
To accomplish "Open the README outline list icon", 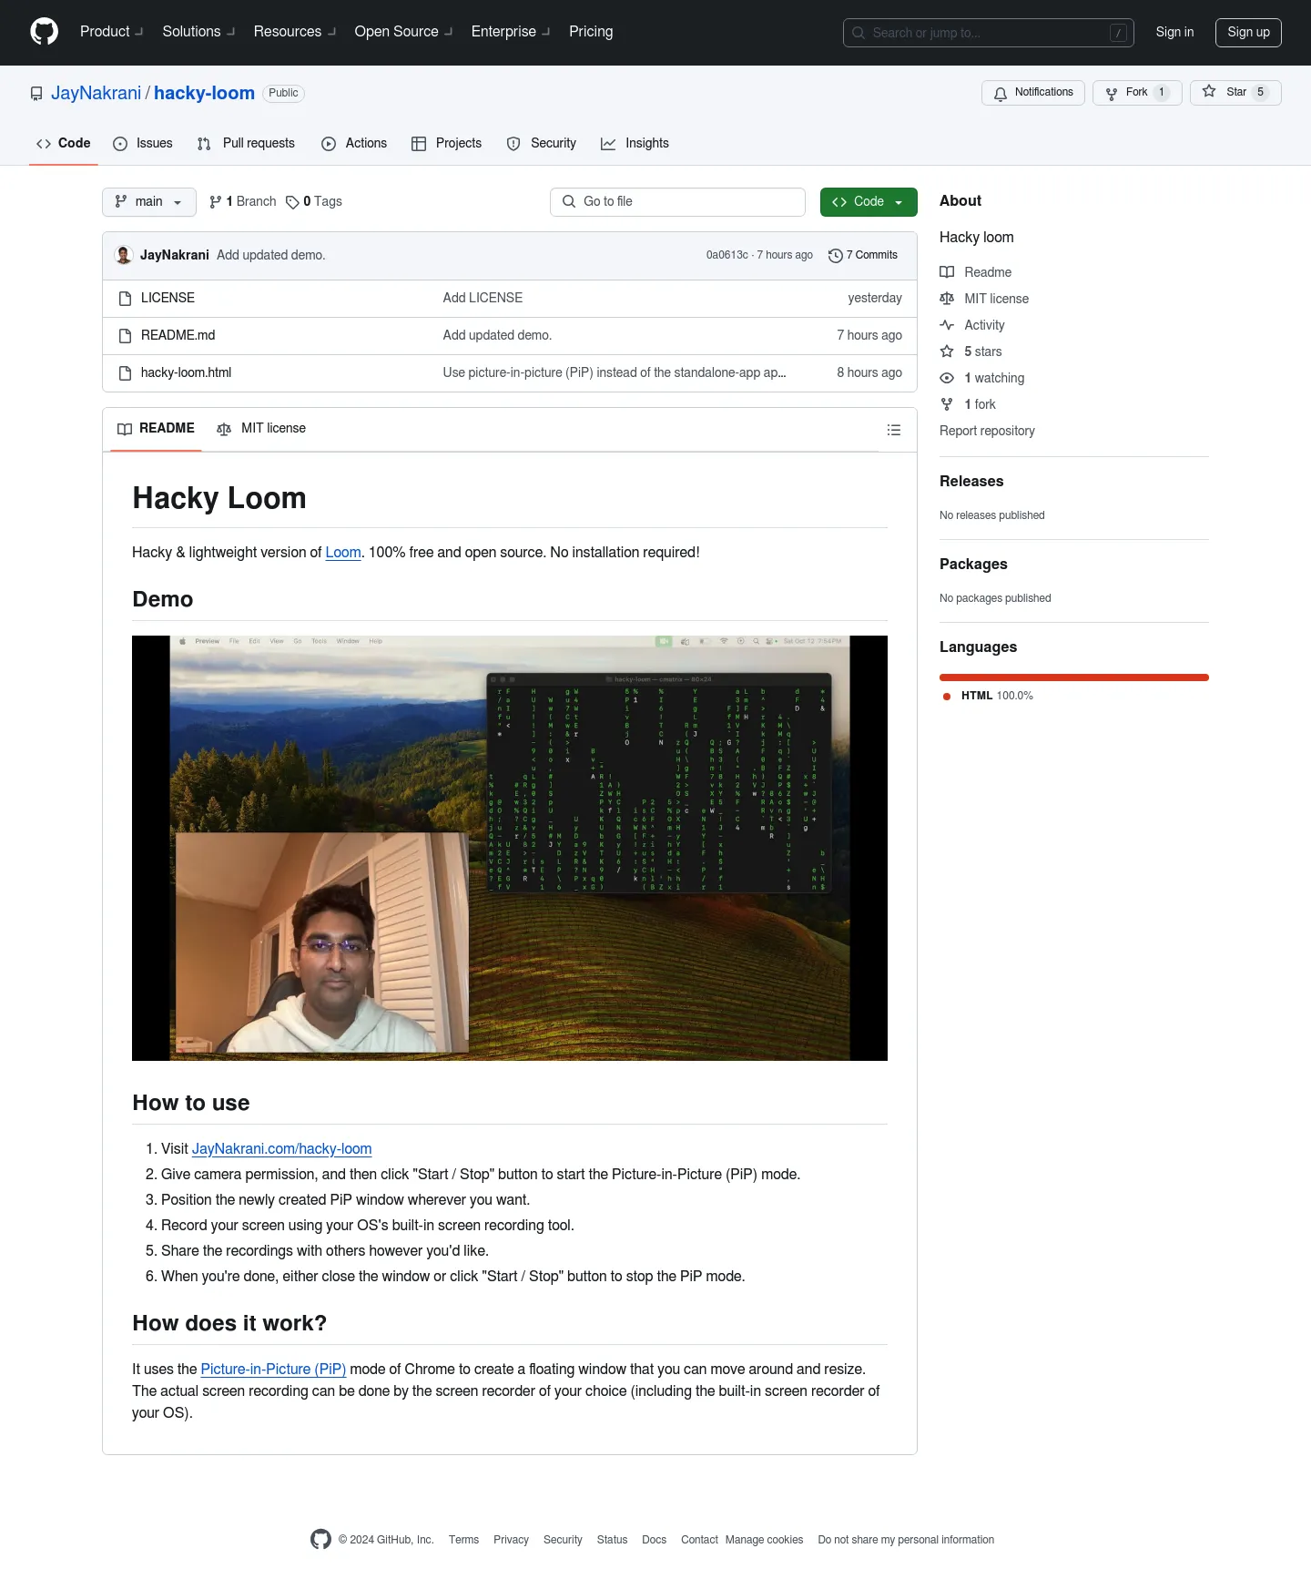I will [894, 430].
